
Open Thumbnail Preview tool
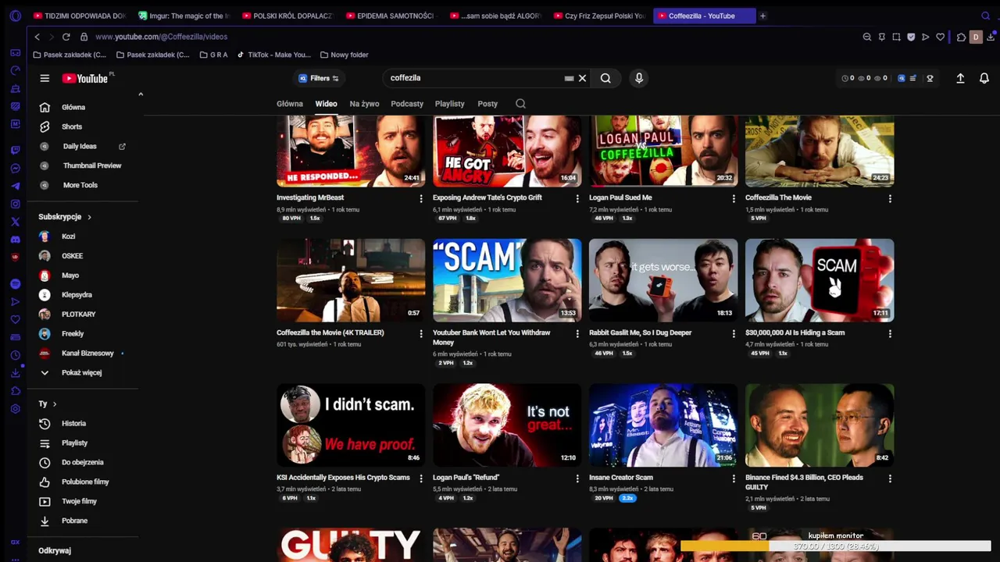pos(91,165)
